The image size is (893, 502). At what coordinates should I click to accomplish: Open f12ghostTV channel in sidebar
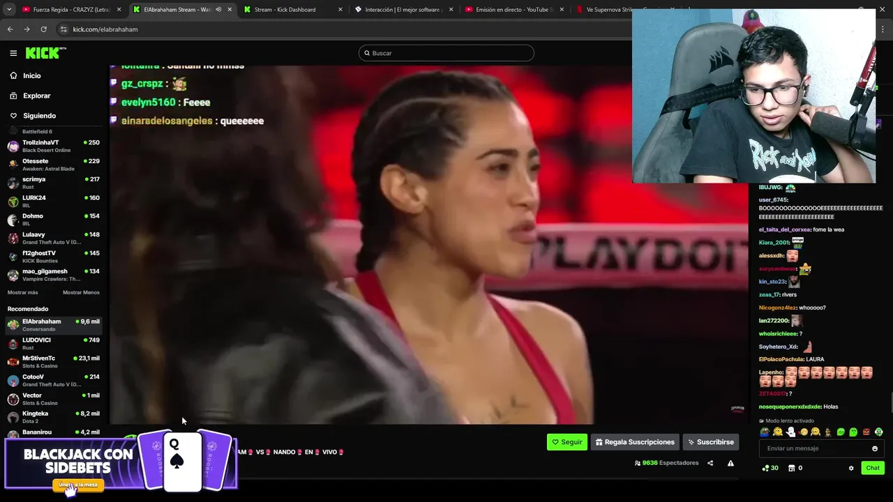pyautogui.click(x=53, y=257)
